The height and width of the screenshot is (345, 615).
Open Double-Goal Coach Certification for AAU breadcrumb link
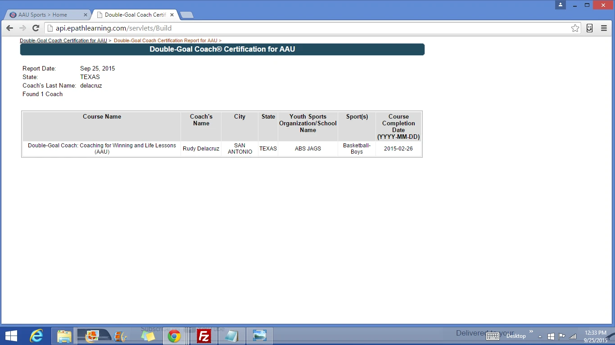(x=63, y=40)
